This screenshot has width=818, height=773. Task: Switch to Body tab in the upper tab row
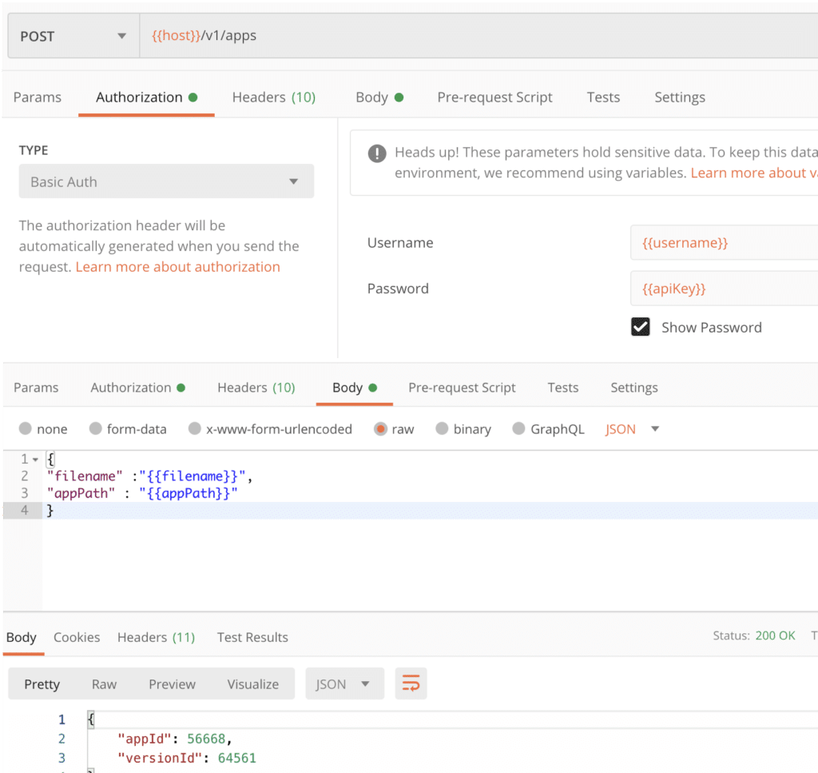click(x=379, y=97)
